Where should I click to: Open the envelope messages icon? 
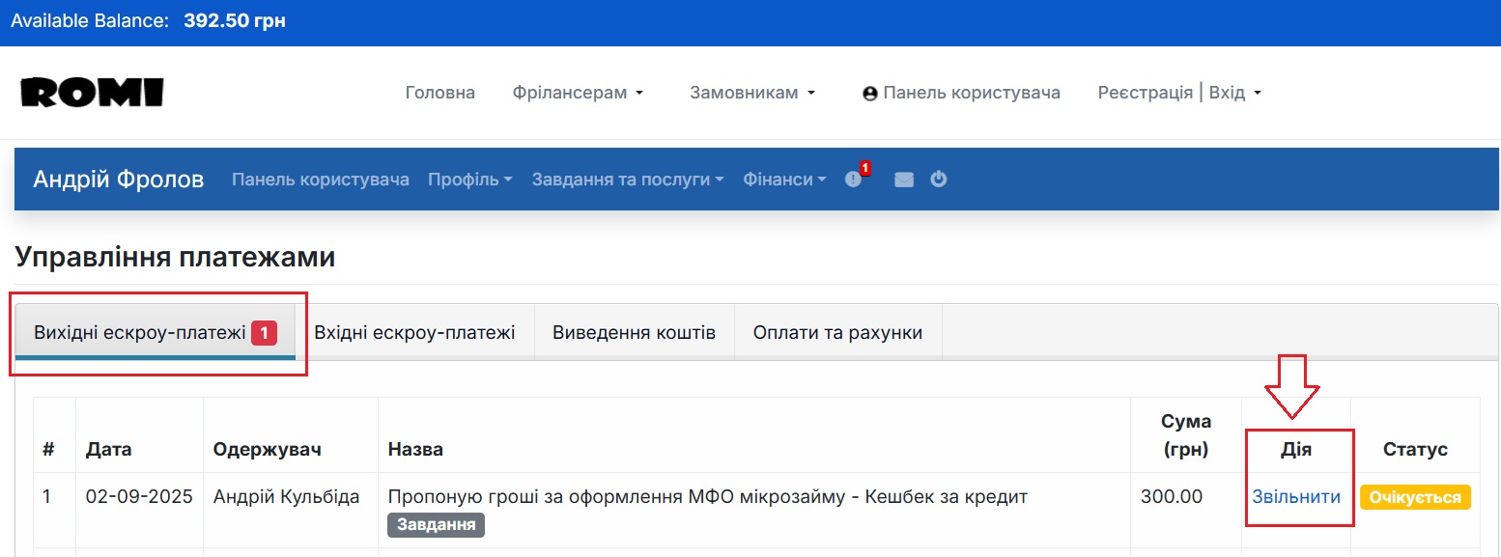[902, 179]
